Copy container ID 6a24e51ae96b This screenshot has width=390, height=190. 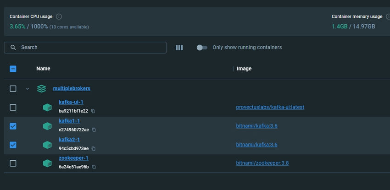point(94,167)
